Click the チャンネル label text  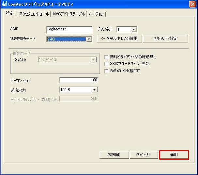pyautogui.click(x=105, y=29)
